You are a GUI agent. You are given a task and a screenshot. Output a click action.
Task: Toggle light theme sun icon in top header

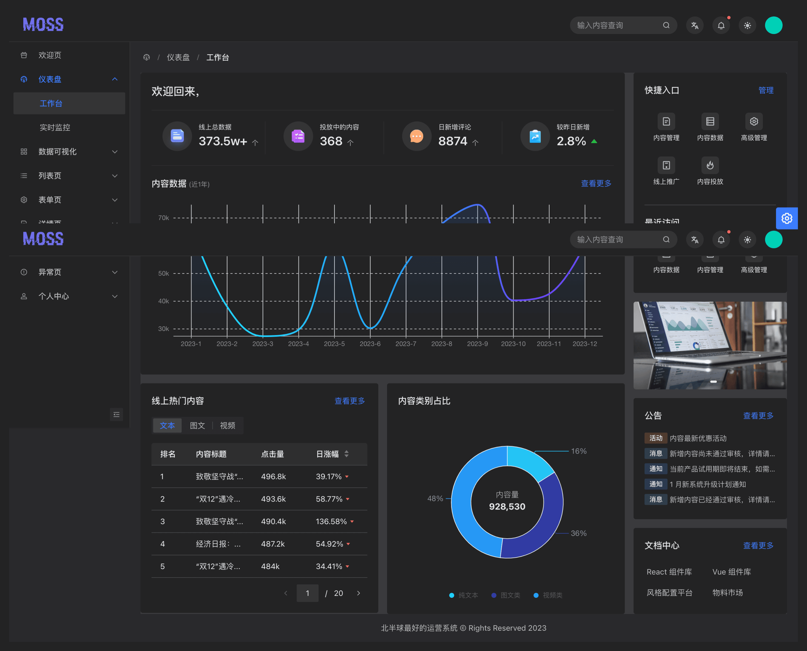[747, 26]
